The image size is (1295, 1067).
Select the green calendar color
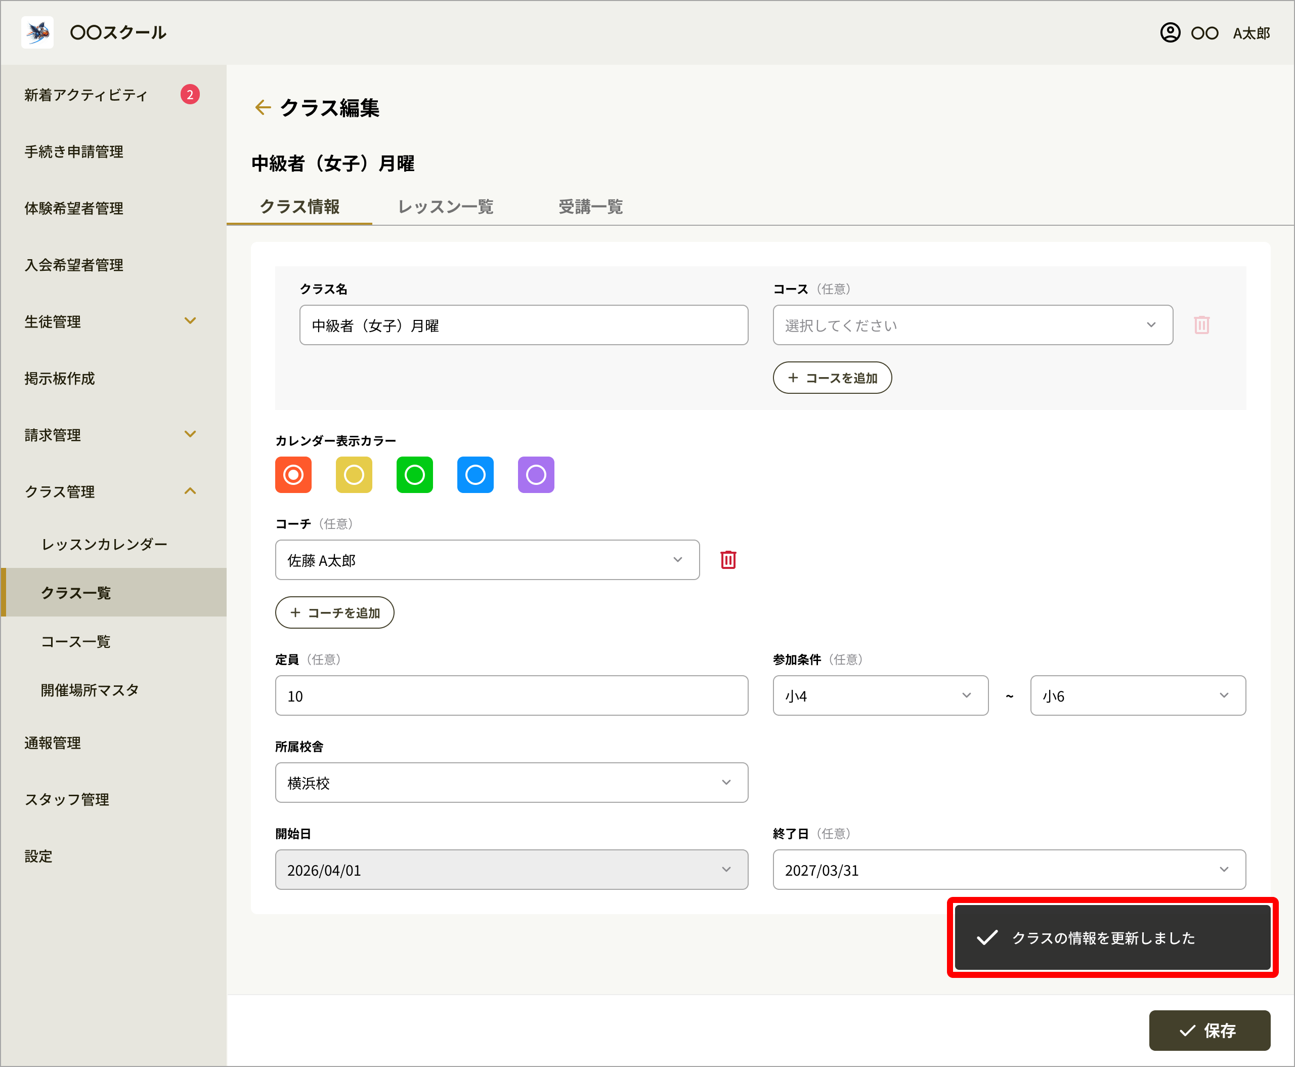[415, 474]
